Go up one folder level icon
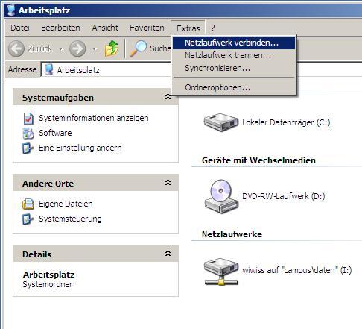This screenshot has width=362, height=329. click(112, 48)
